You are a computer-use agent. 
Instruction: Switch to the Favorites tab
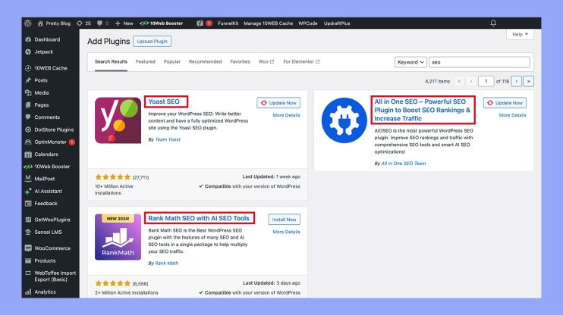pos(241,61)
